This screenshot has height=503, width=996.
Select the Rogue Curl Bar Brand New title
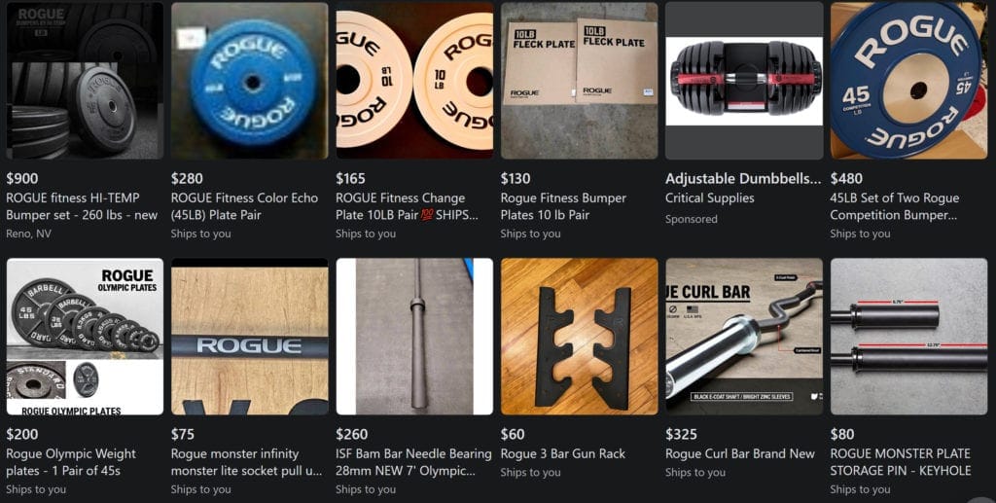[x=740, y=454]
